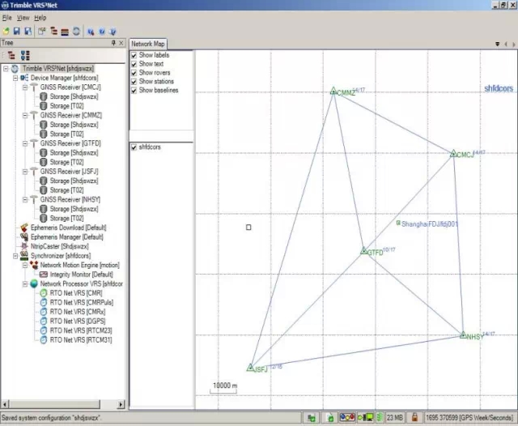Screen dimensions: 518x426
Task: Collapse the Device Manager [shfdcors] node
Action: coord(15,78)
